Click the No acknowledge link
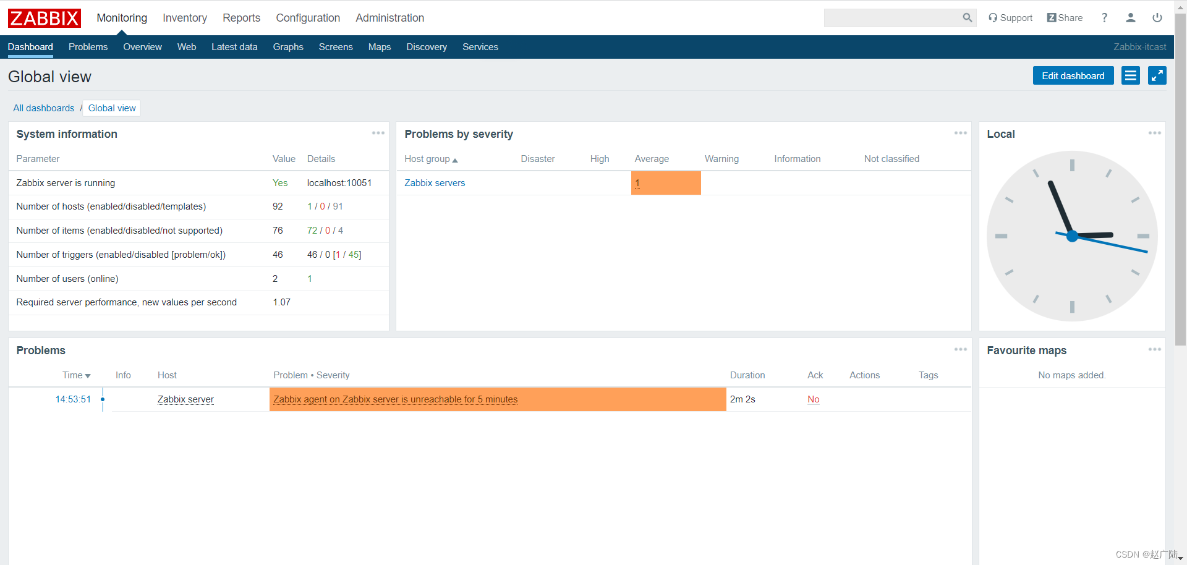 pyautogui.click(x=814, y=399)
